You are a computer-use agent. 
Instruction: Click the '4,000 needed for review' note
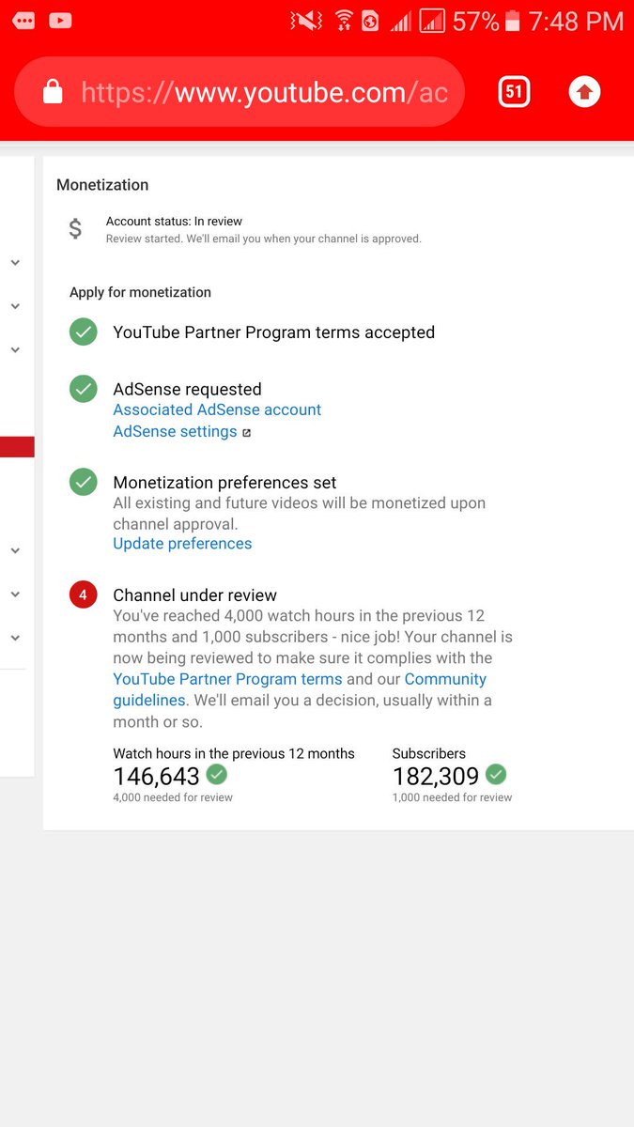pyautogui.click(x=173, y=797)
